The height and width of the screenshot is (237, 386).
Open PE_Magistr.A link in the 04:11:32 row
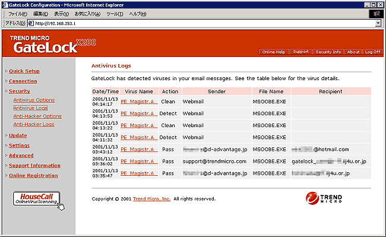tap(139, 137)
